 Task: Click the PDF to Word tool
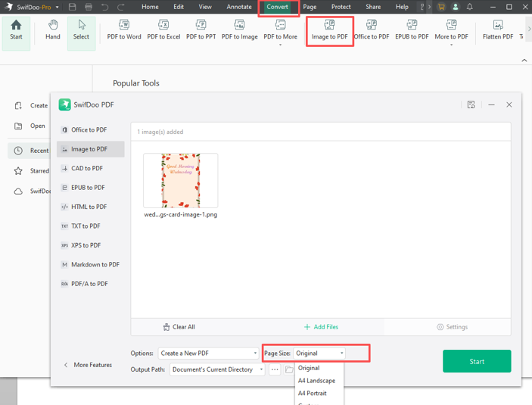coord(124,30)
